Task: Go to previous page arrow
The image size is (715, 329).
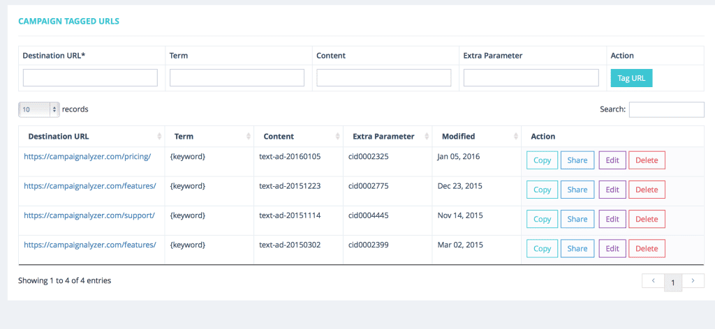Action: click(652, 280)
